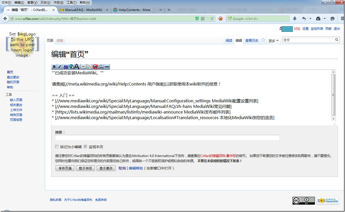Select the 查看历史 page tab

click(x=252, y=40)
